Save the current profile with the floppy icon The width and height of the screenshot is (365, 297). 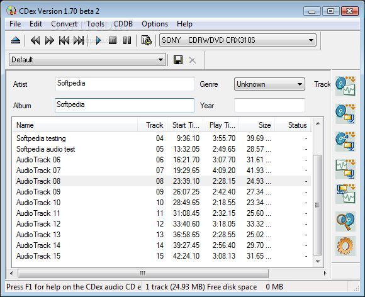pyautogui.click(x=178, y=60)
